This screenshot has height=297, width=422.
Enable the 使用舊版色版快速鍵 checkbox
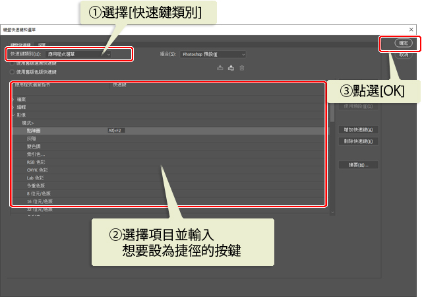tap(12, 71)
